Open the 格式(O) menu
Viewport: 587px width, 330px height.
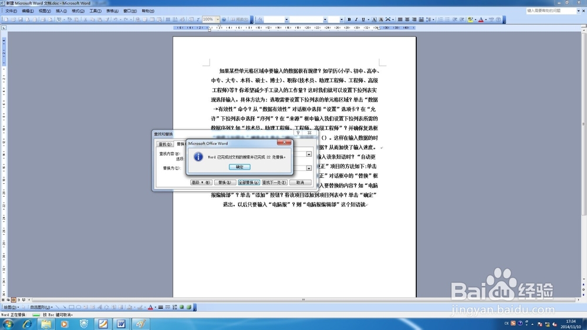click(78, 11)
